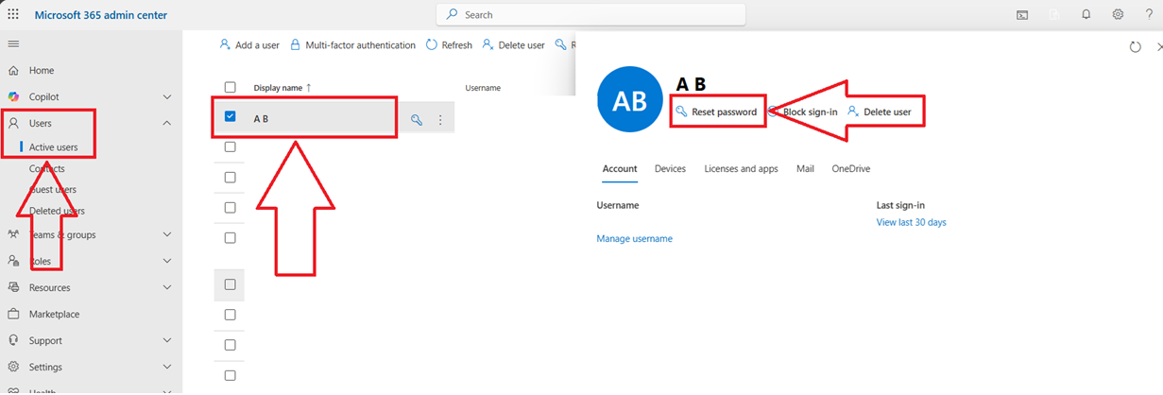
Task: Open Cloud Shell terminal icon in header
Action: pyautogui.click(x=1022, y=14)
